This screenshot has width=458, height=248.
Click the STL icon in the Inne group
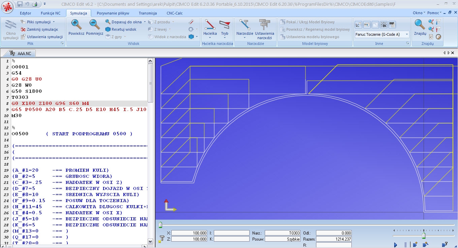pos(383,24)
